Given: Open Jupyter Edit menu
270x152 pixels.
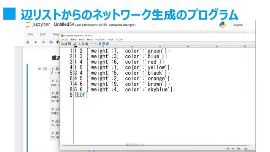Looking at the screenshot, I should point(43,34).
